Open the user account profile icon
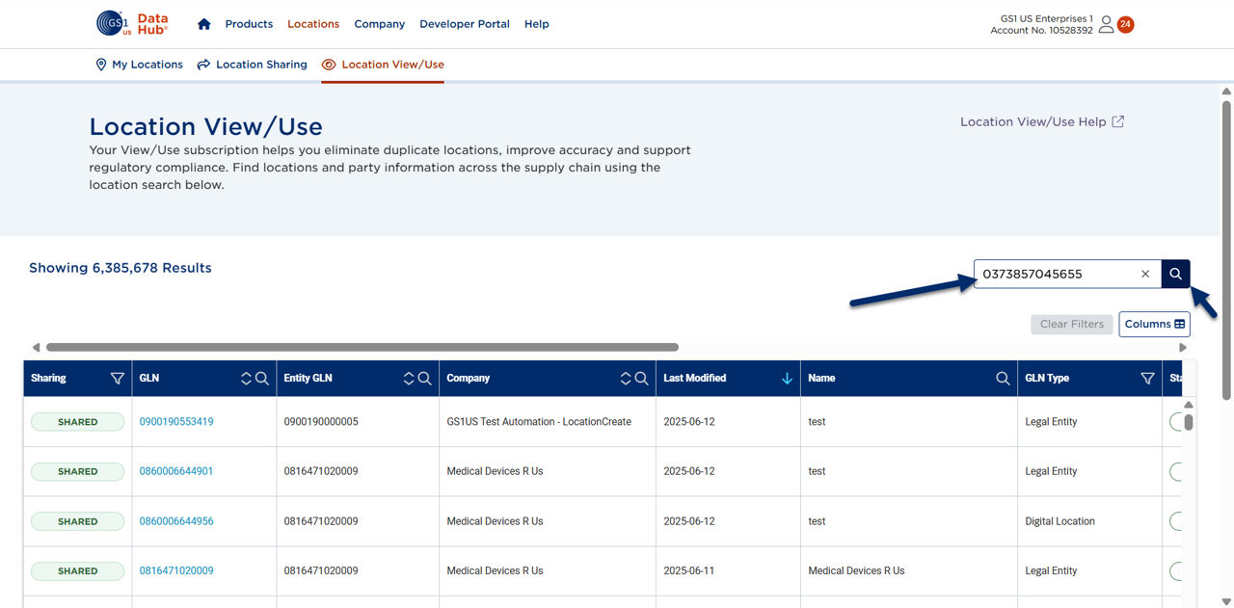Viewport: 1234px width, 608px height. [x=1106, y=24]
